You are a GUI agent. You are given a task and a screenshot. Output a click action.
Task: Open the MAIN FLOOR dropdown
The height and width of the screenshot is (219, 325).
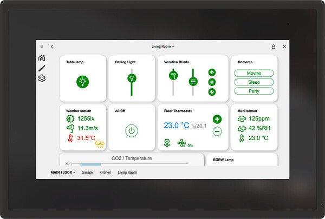pos(63,172)
